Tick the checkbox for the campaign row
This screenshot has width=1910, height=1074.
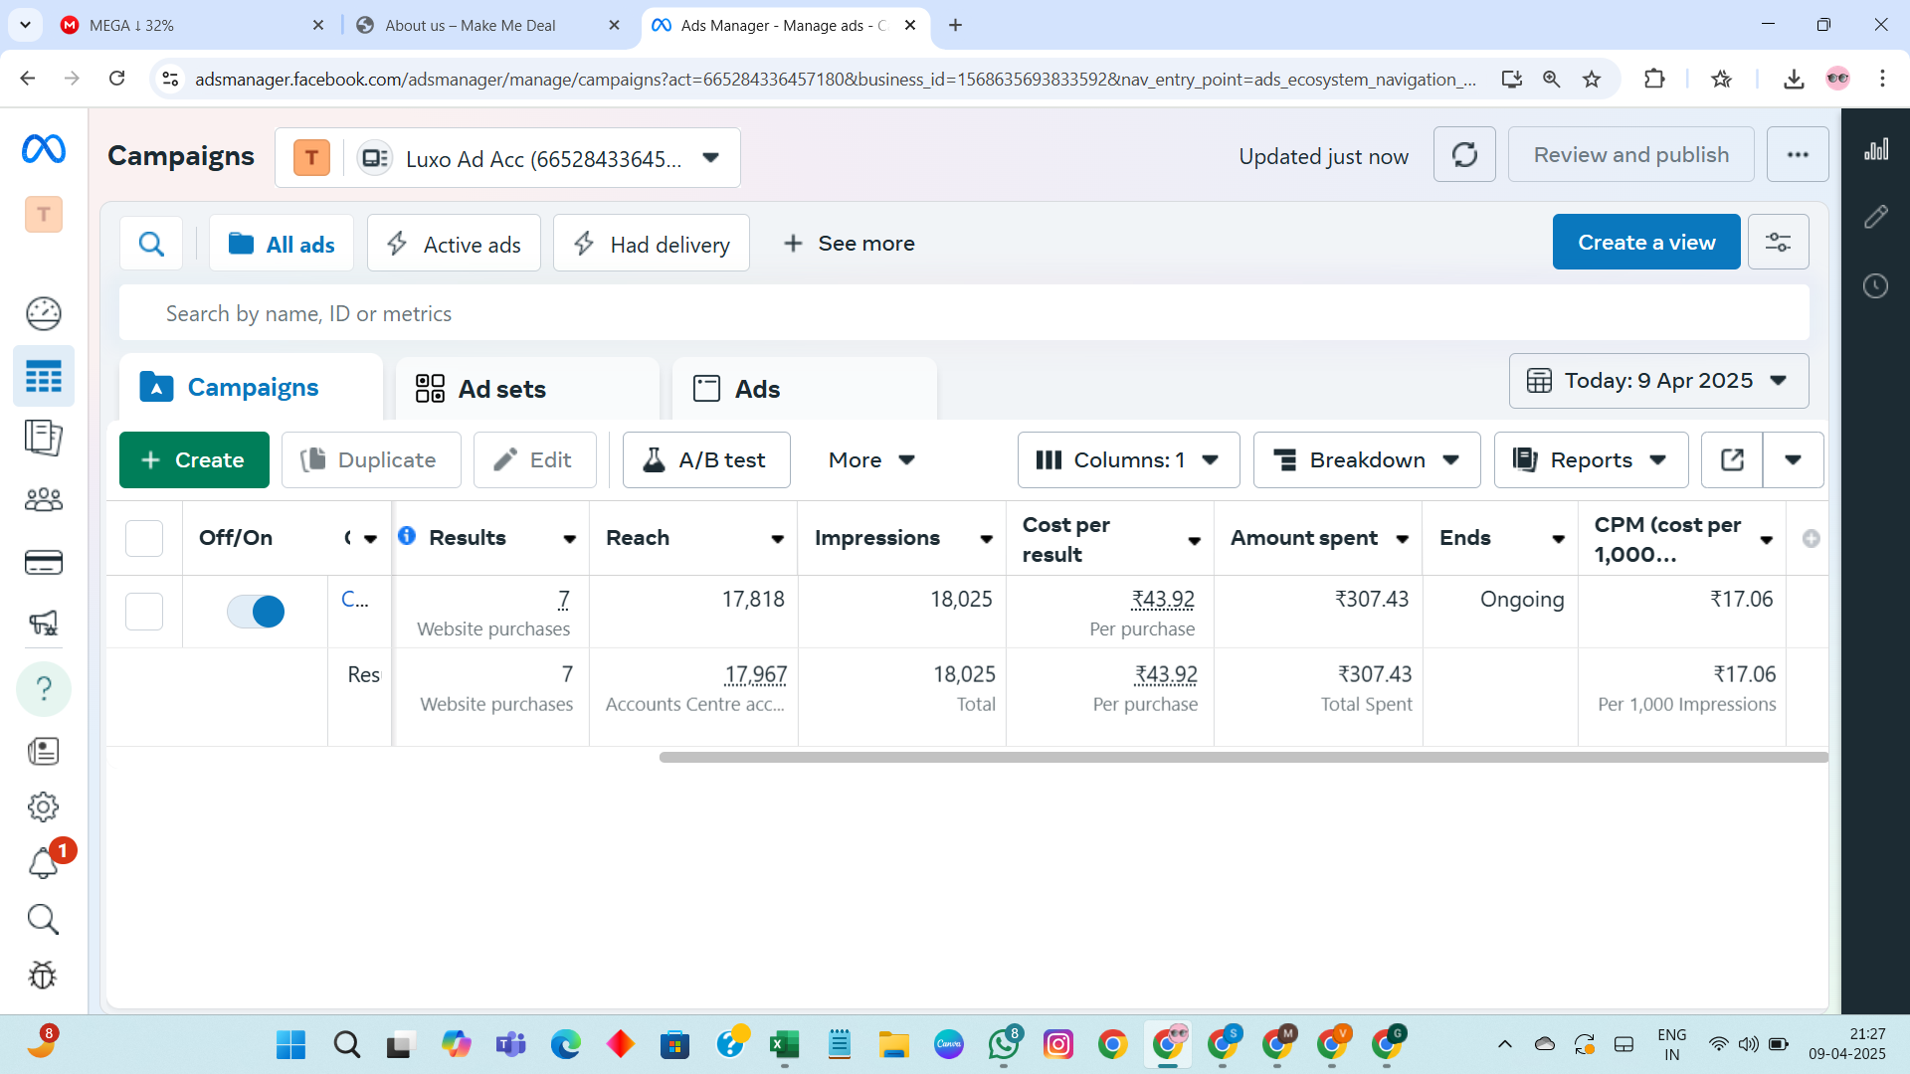point(144,611)
